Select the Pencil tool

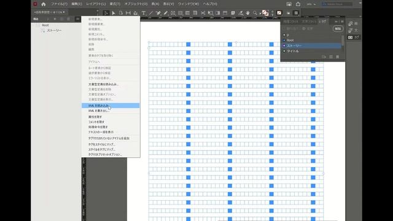[165, 13]
